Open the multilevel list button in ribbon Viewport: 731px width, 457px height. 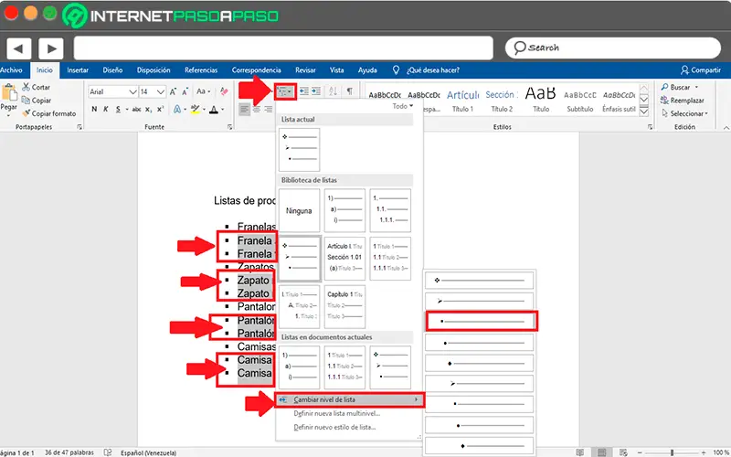pyautogui.click(x=284, y=91)
